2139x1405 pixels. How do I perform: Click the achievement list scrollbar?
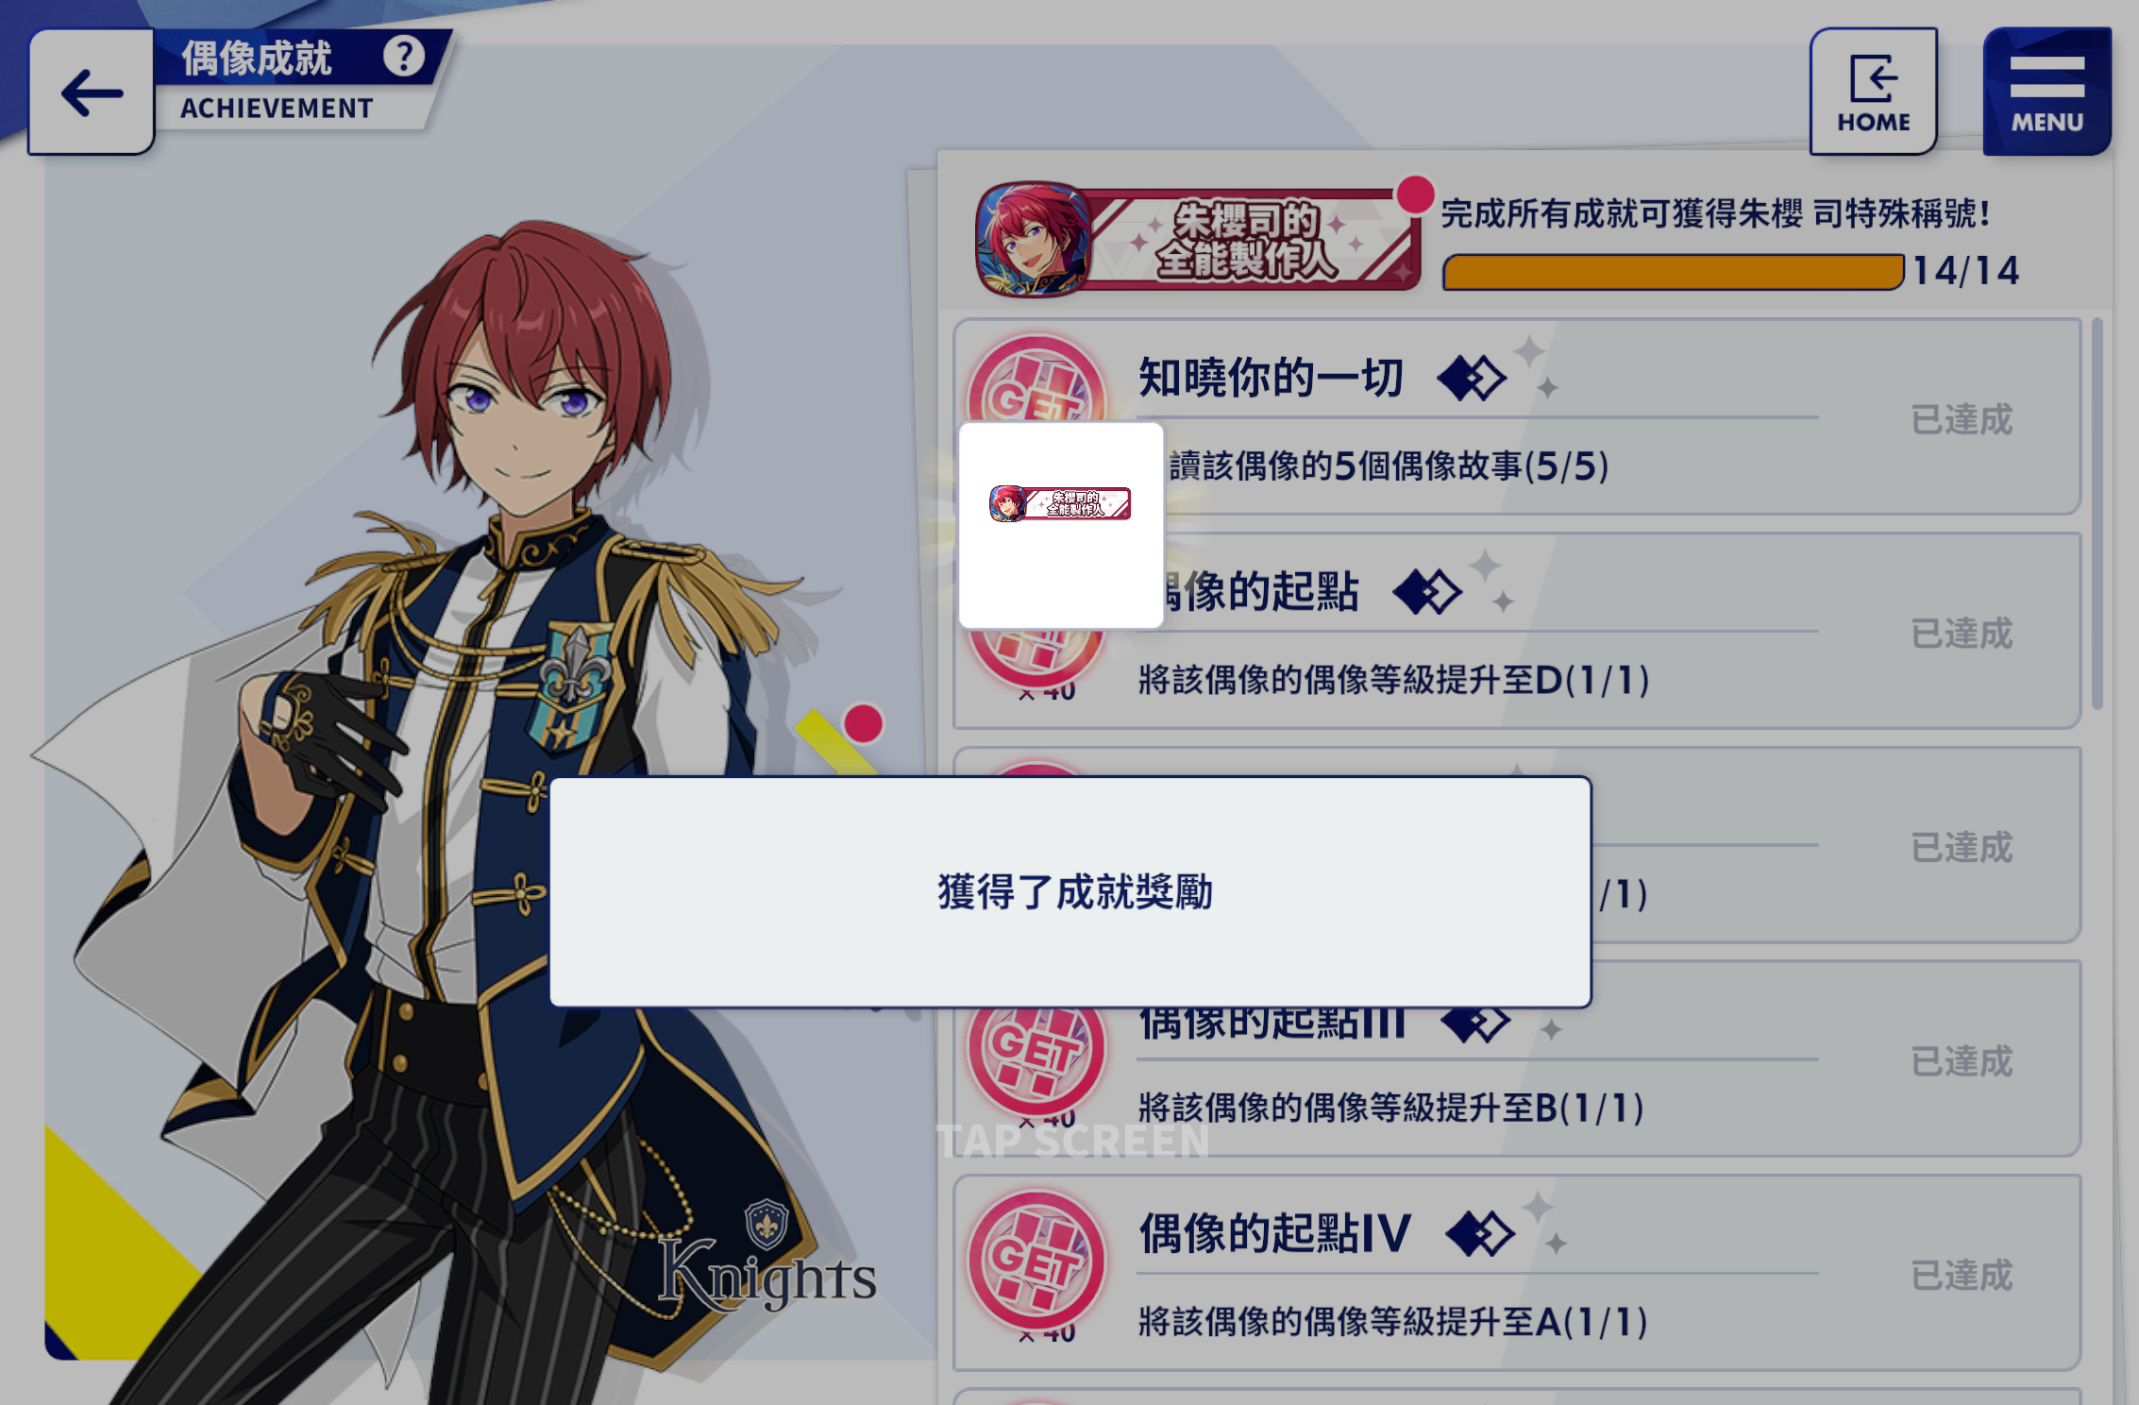(2097, 515)
